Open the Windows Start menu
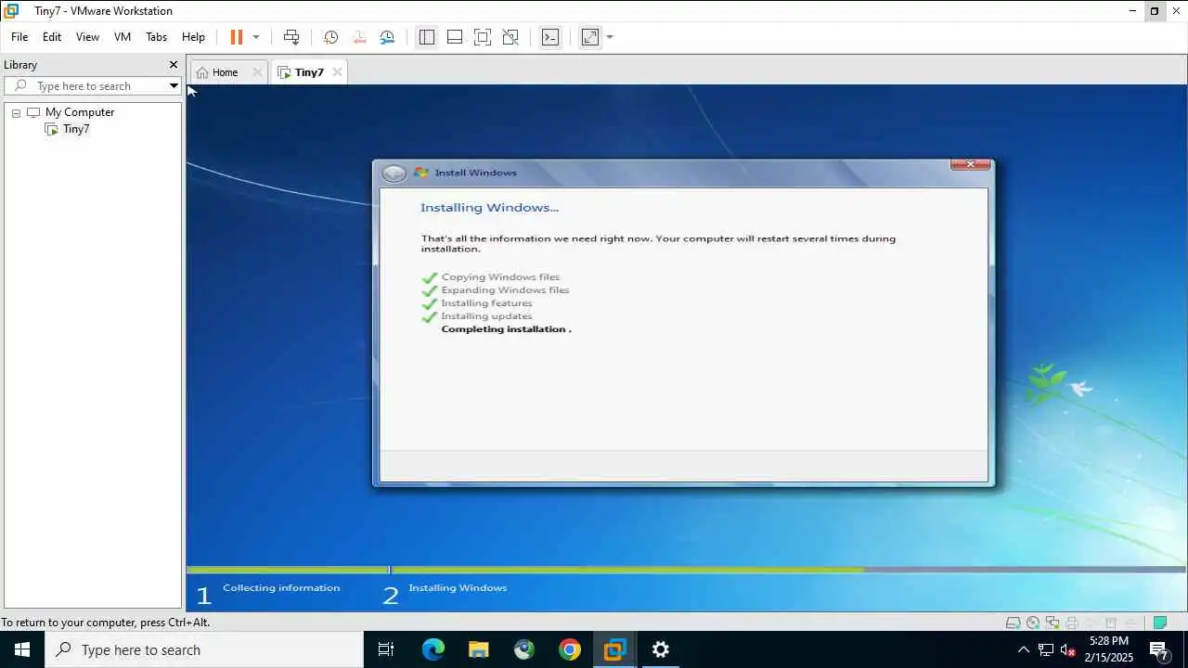The image size is (1188, 668). click(x=22, y=649)
